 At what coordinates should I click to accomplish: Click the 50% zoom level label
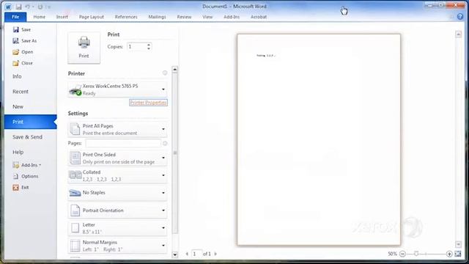(x=393, y=254)
